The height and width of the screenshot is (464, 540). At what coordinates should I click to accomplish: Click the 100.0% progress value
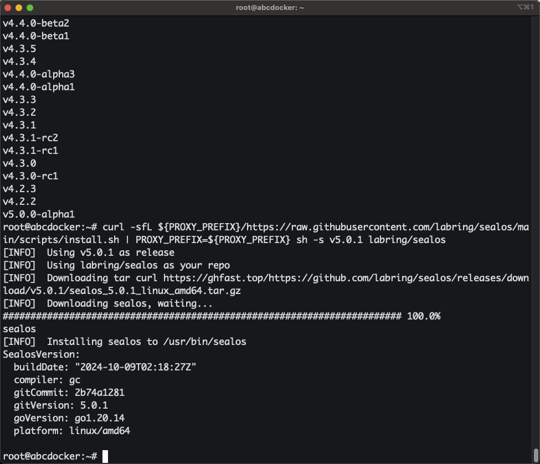coord(424,316)
